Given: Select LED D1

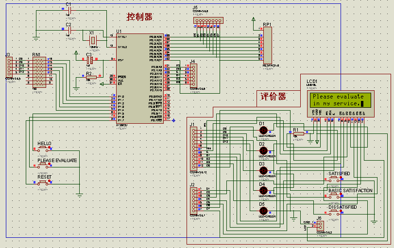Looking at the screenshot, I should pos(263,131).
